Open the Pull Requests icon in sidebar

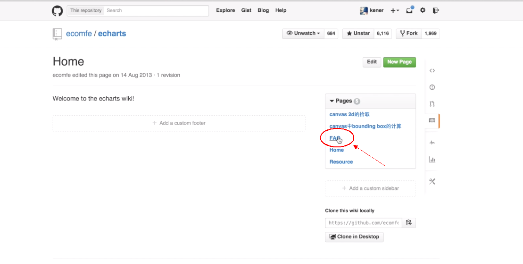pyautogui.click(x=432, y=104)
